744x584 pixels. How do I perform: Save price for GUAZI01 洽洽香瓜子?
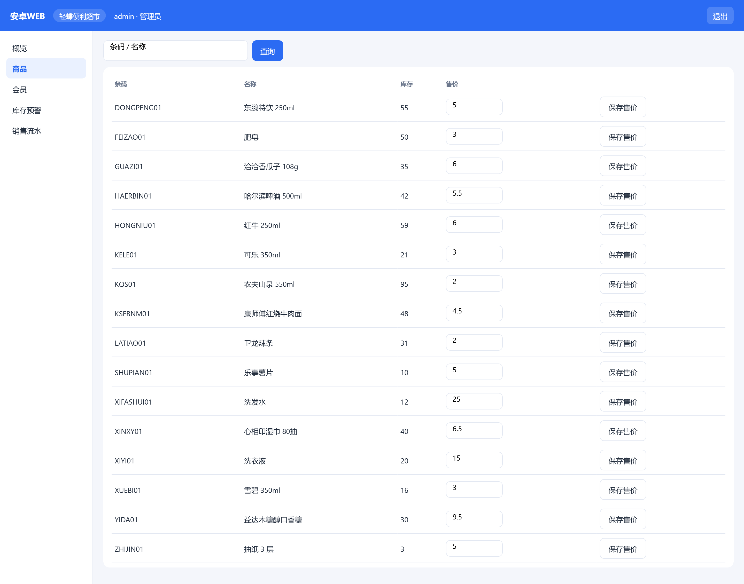click(x=623, y=166)
